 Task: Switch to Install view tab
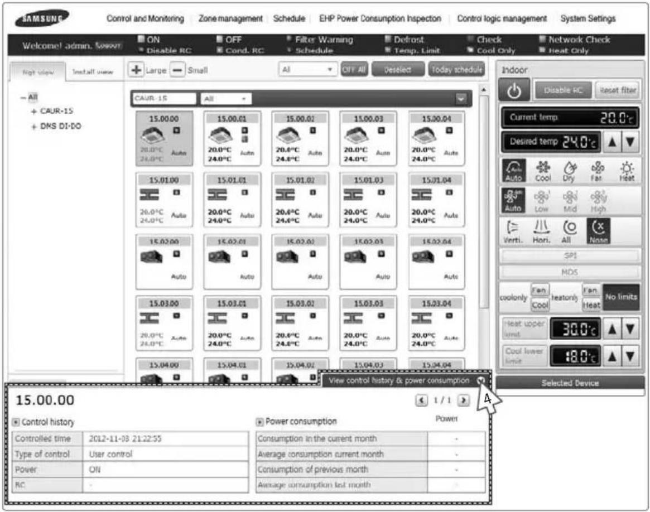click(x=93, y=71)
